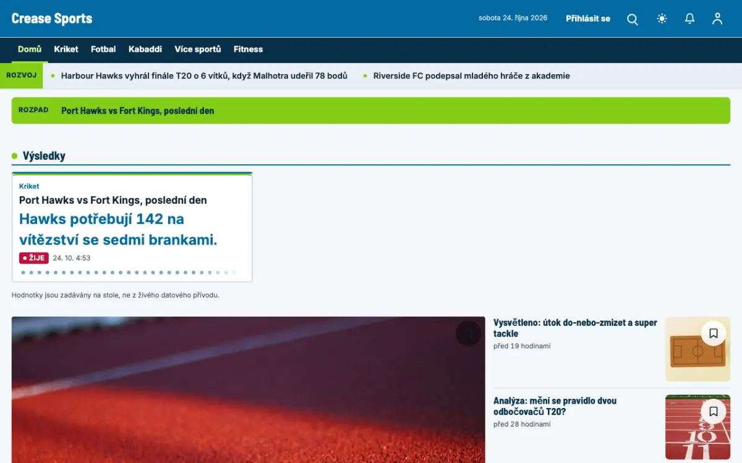742x463 pixels.
Task: Click the Kriket label in the score card
Action: point(29,186)
